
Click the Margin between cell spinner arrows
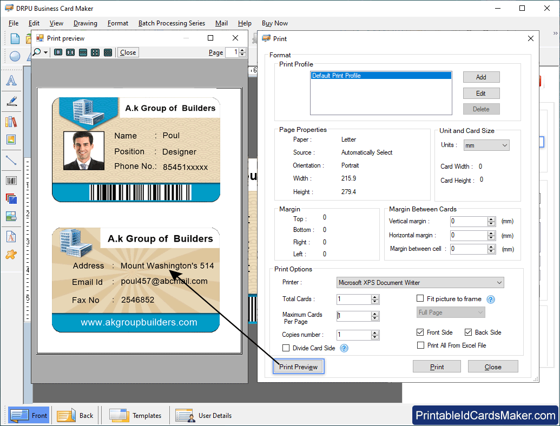point(491,249)
